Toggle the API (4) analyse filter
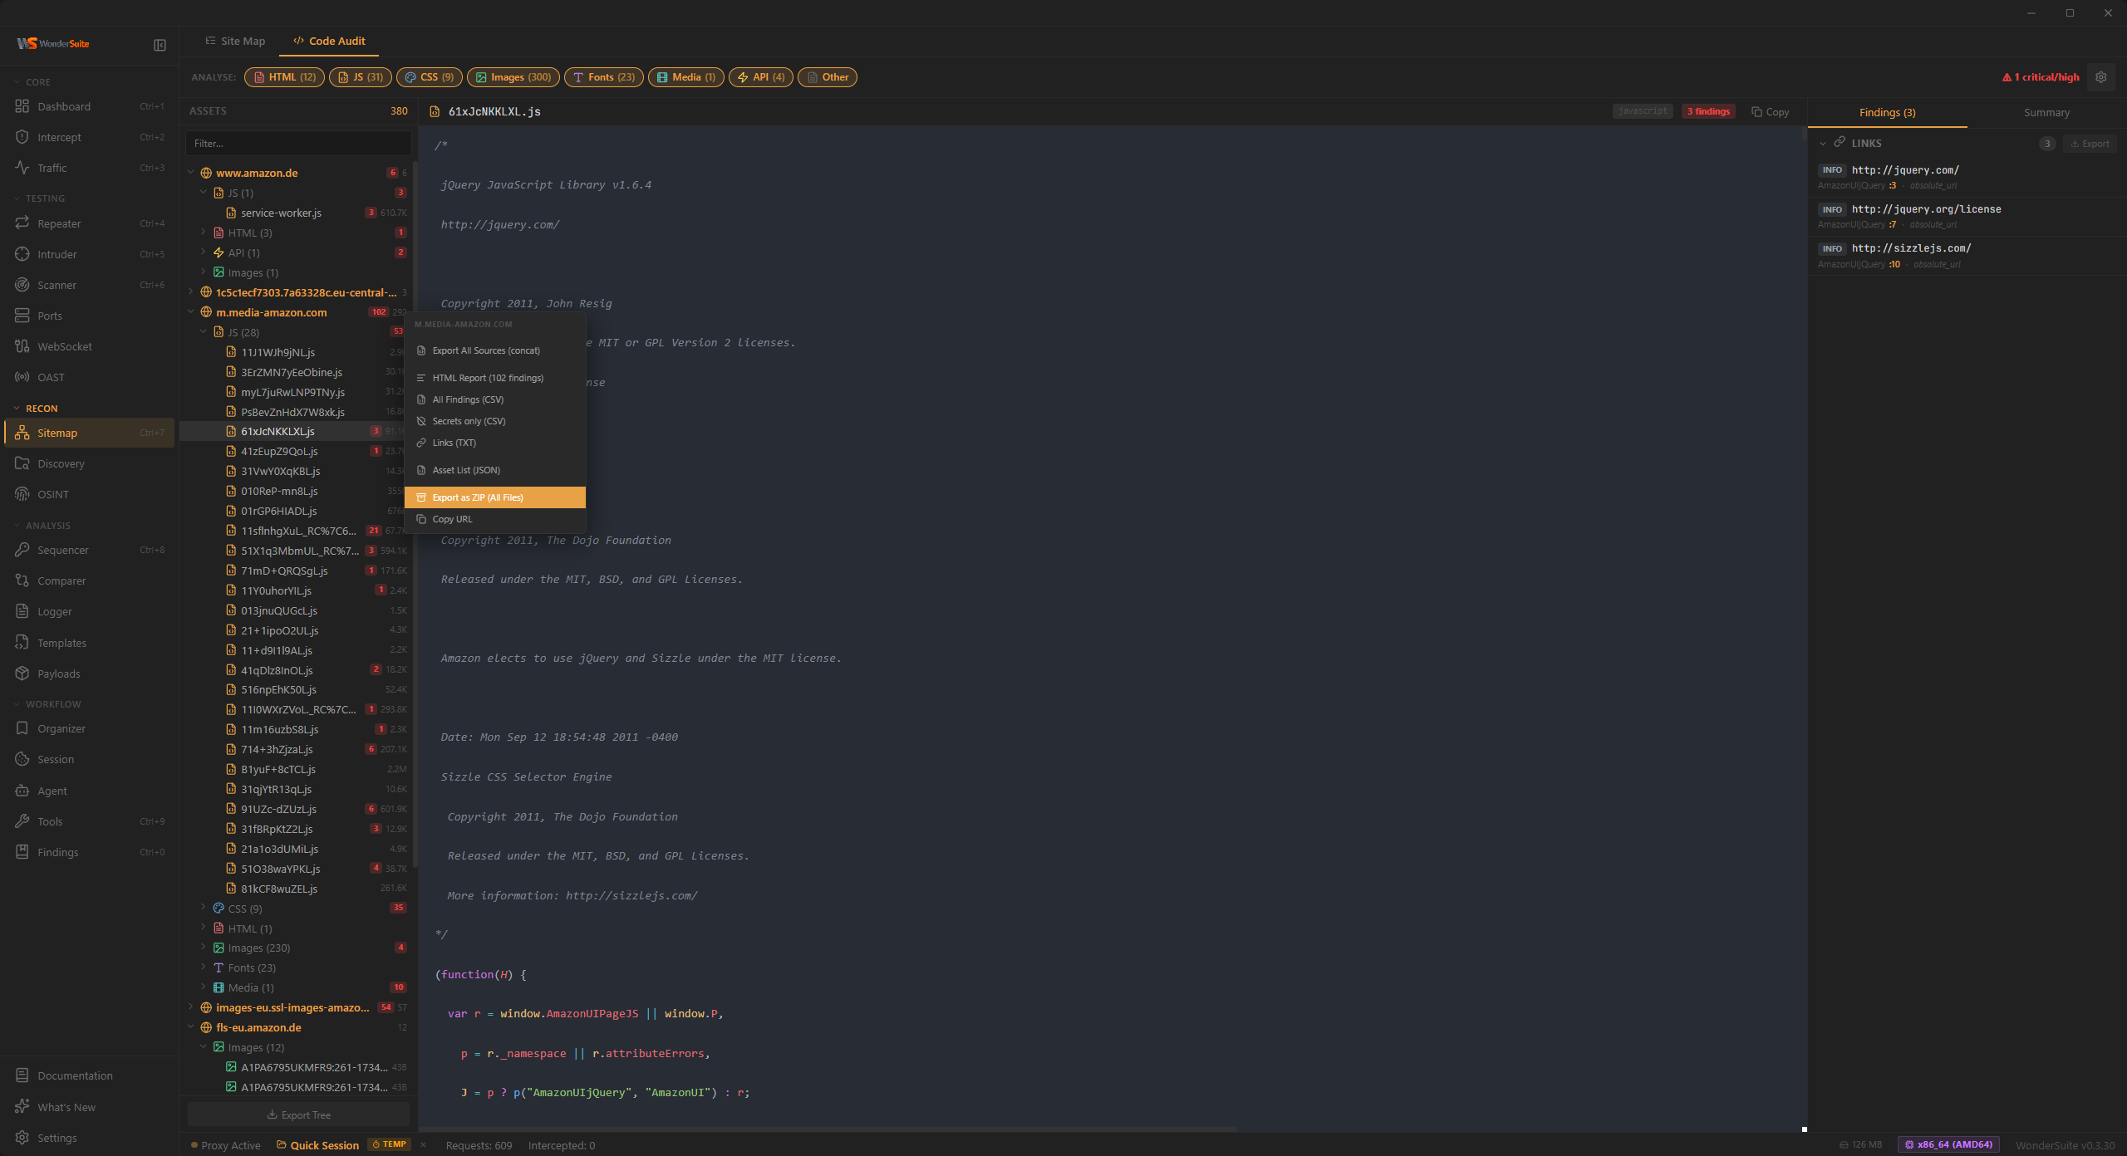 pyautogui.click(x=761, y=77)
